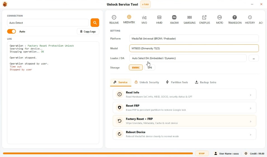Select UFS storage type
This screenshot has width=267, height=157.
150,68
